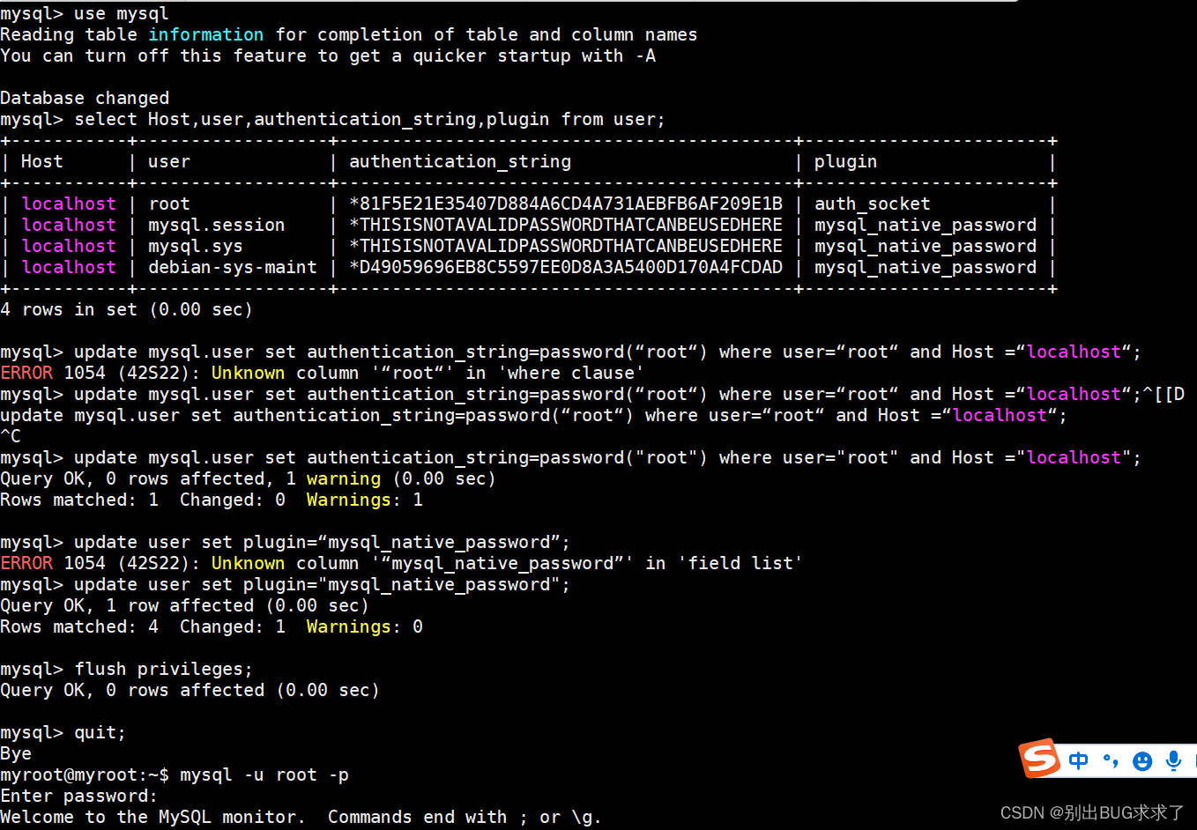The width and height of the screenshot is (1197, 830).
Task: Click the hash starting with *D49059696EB8C
Action: coord(566,267)
